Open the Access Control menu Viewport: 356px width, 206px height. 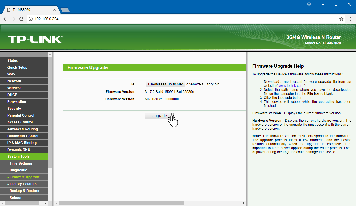pos(24,122)
